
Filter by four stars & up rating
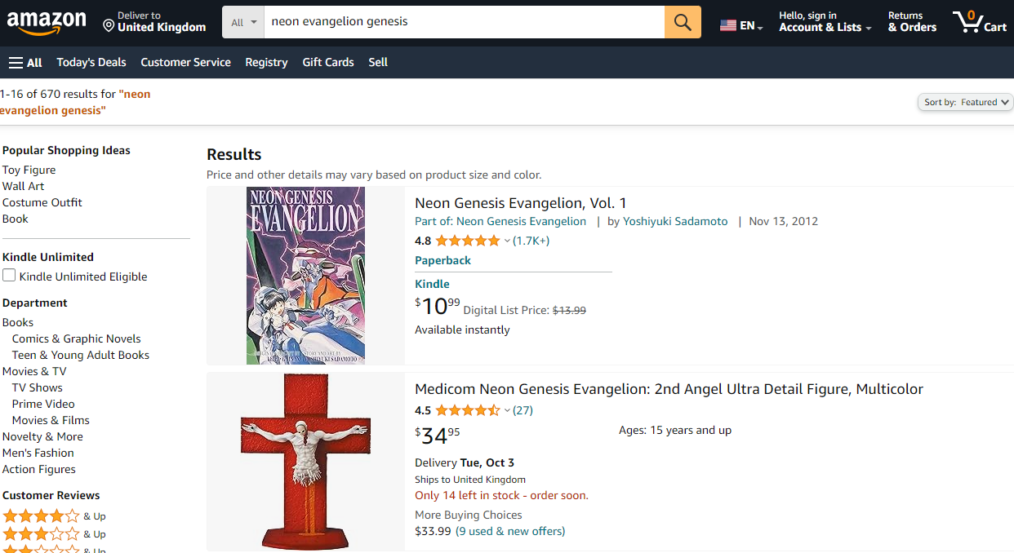[x=41, y=515]
